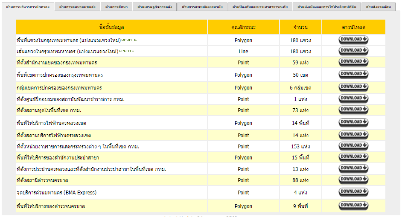Select row name พื้นที่ให้บริการของสำนักงานประปาสาขา
Image resolution: width=402 pixels, height=217 pixels.
click(x=58, y=158)
